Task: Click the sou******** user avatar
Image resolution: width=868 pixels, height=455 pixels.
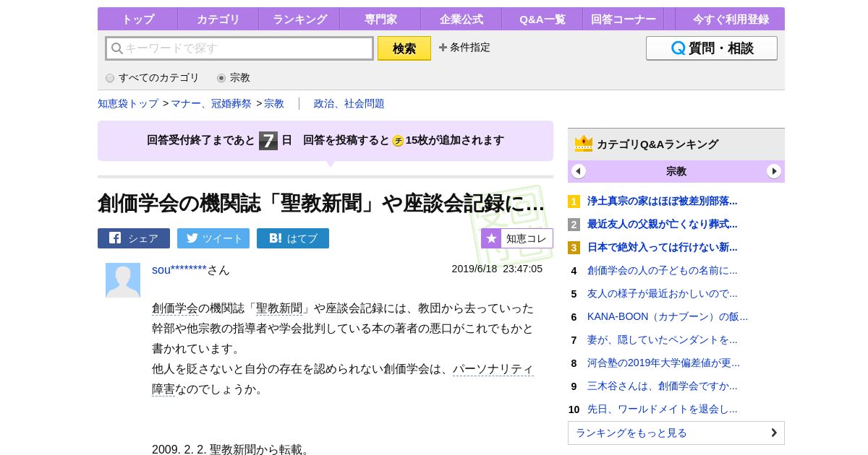Action: click(x=123, y=280)
